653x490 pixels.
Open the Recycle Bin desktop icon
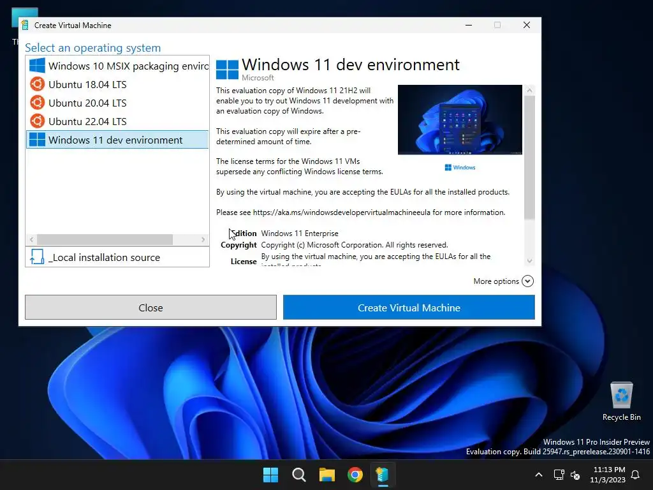[x=621, y=401]
